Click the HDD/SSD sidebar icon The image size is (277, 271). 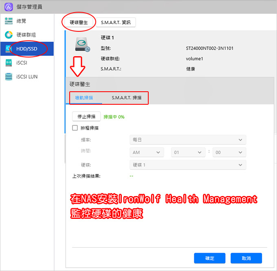pos(9,49)
